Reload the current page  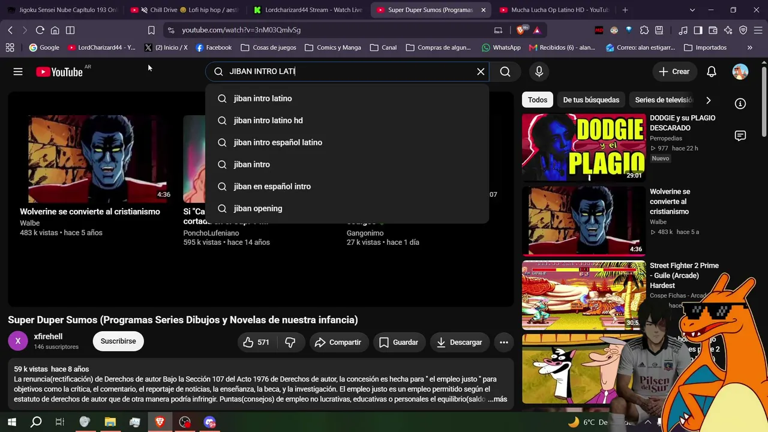[40, 30]
